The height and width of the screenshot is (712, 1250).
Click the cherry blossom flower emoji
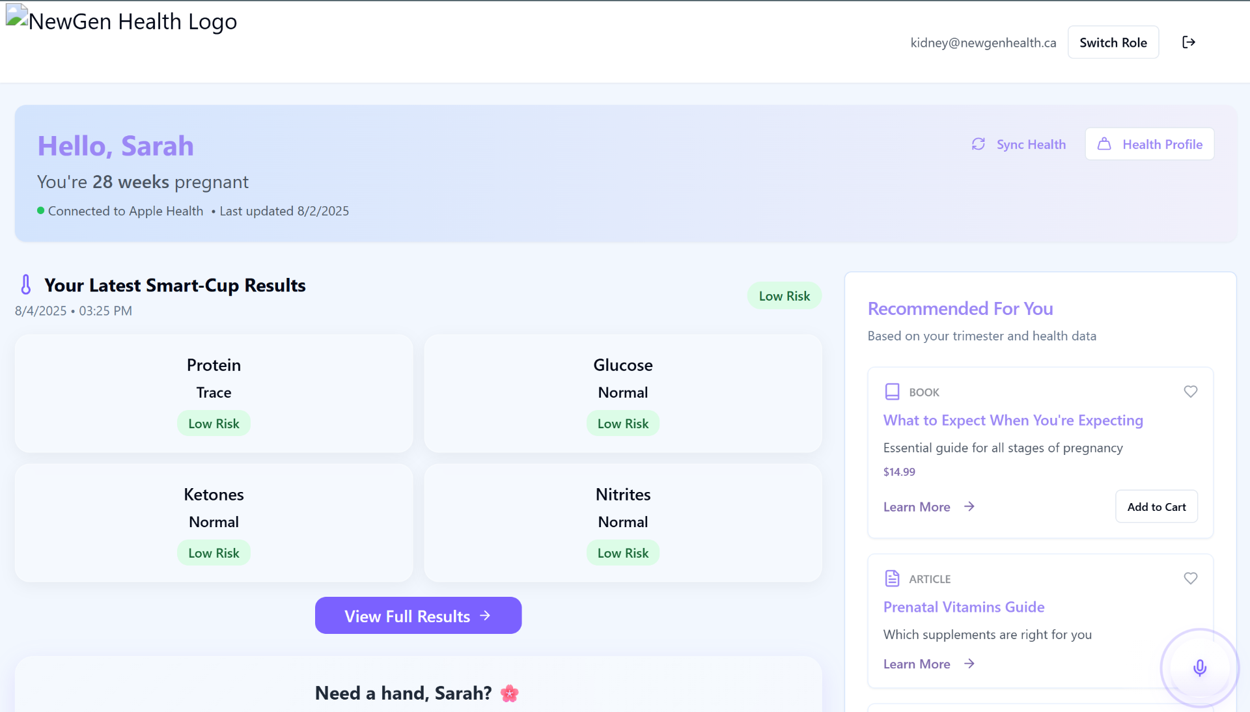[509, 694]
